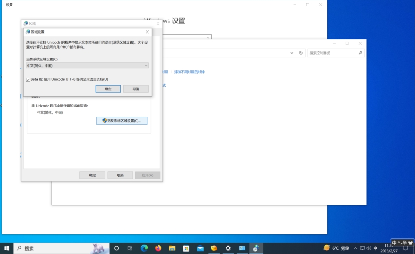Click the floating IME toolbar 半 width toggle
Image resolution: width=415 pixels, height=254 pixels.
(x=405, y=243)
